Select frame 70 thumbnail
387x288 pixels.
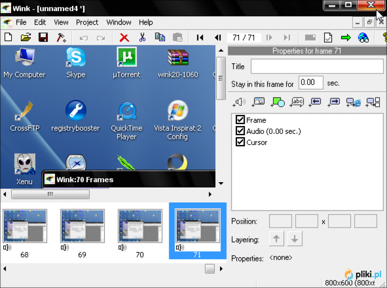(x=140, y=226)
